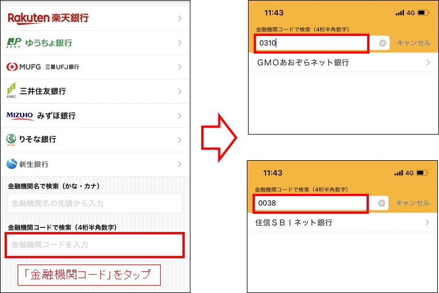Viewport: 439px width, 293px height.
Task: Choose the りそな銀行 logo
Action: pyautogui.click(x=31, y=139)
